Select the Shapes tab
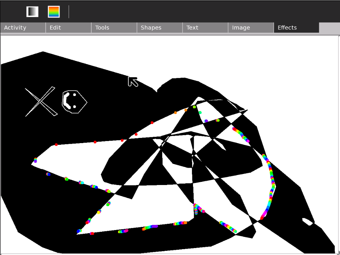 pyautogui.click(x=160, y=28)
